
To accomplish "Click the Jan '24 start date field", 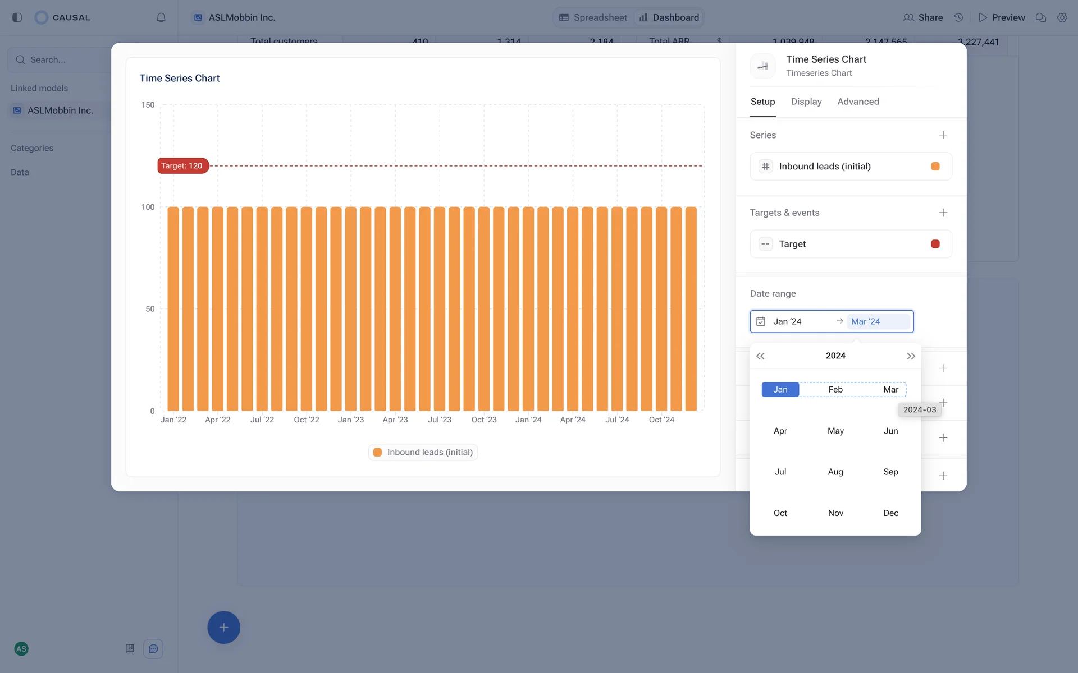I will click(787, 321).
